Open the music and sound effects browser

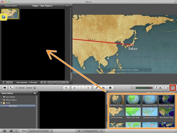(x=156, y=88)
